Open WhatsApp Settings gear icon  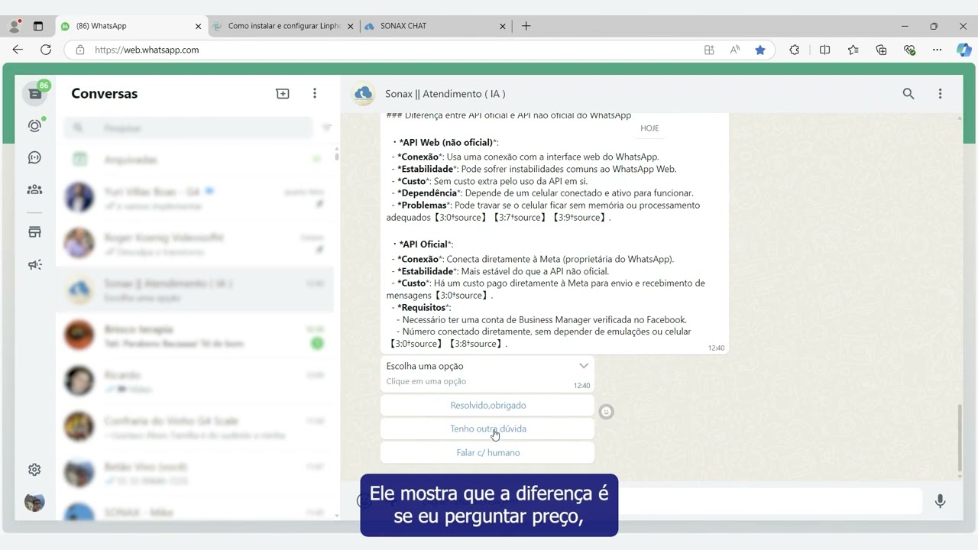tap(34, 470)
